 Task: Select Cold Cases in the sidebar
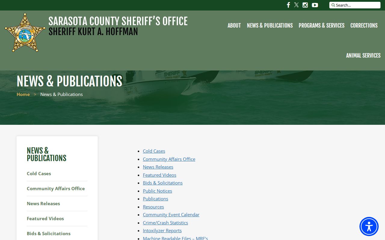(39, 173)
